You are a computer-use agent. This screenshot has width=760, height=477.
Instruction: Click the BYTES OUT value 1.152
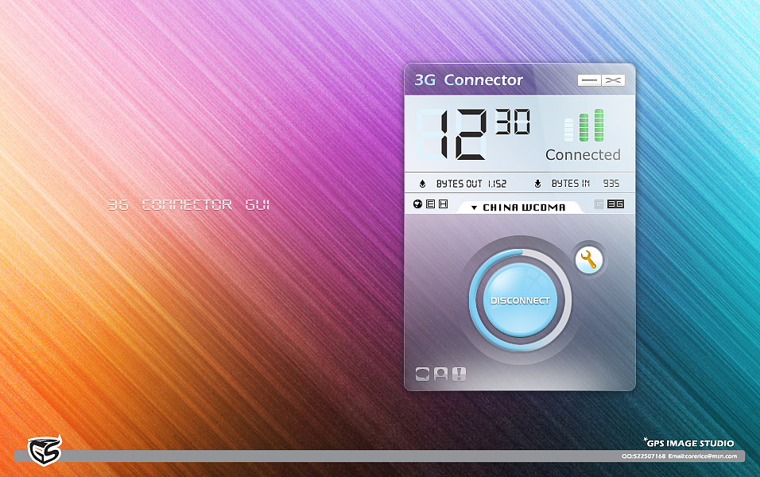(x=497, y=184)
